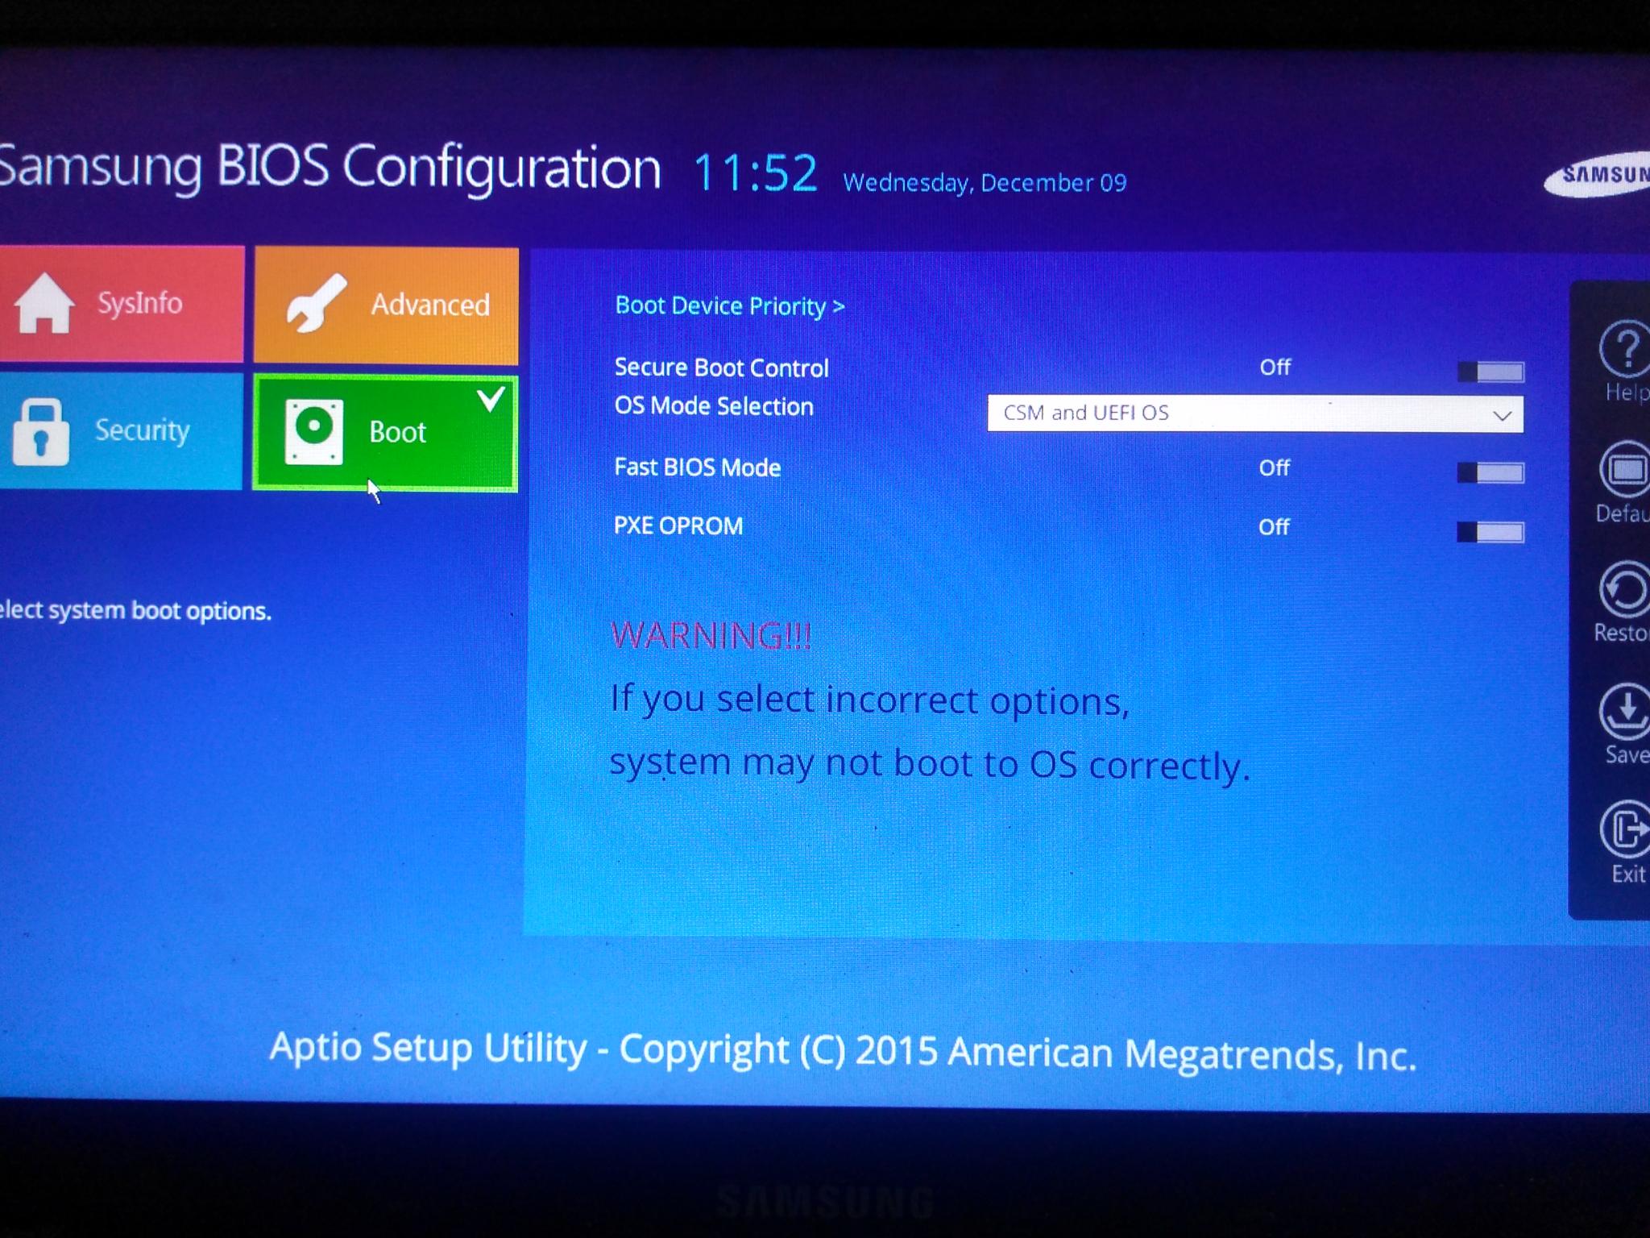Viewport: 1650px width, 1238px height.
Task: Click the Exit icon
Action: [x=1624, y=829]
